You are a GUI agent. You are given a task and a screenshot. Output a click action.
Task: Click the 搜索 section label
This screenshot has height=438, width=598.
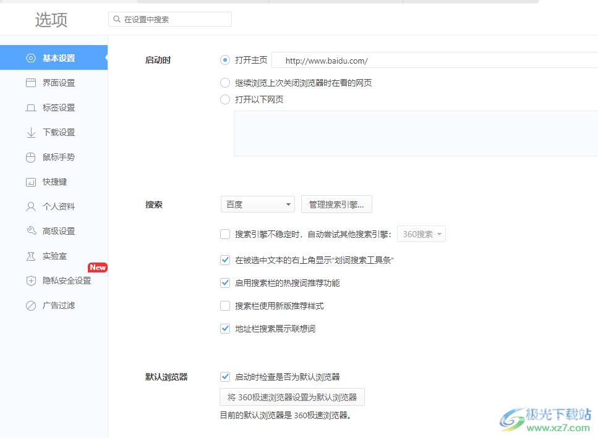tap(154, 205)
